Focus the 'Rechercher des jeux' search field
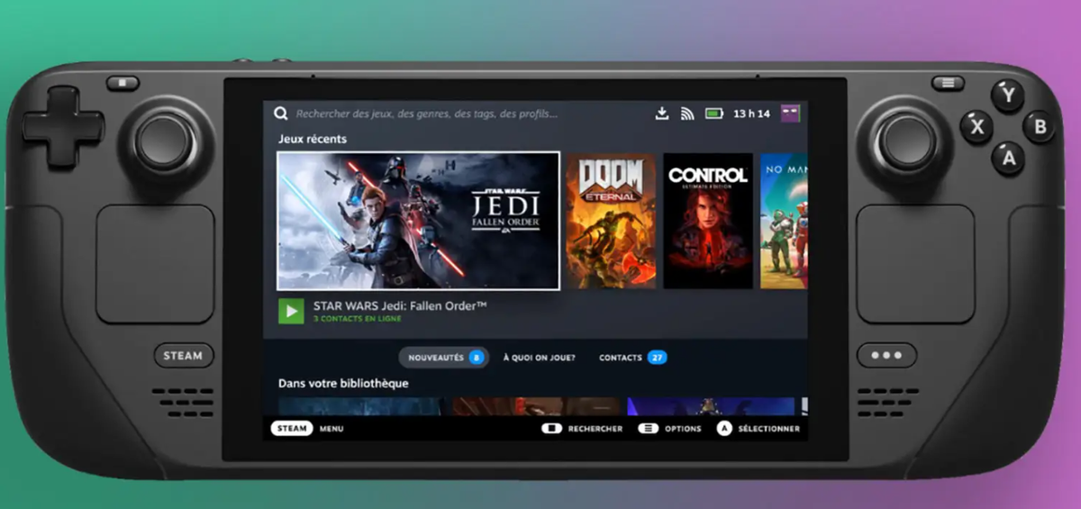 [x=427, y=114]
